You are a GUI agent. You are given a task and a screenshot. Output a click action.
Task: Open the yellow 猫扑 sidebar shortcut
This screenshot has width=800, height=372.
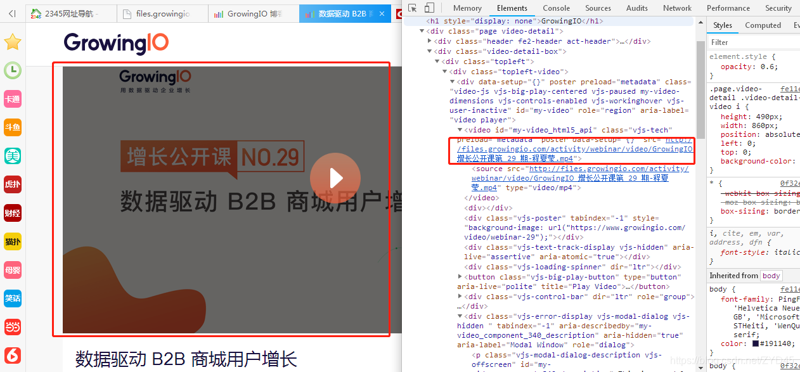13,241
